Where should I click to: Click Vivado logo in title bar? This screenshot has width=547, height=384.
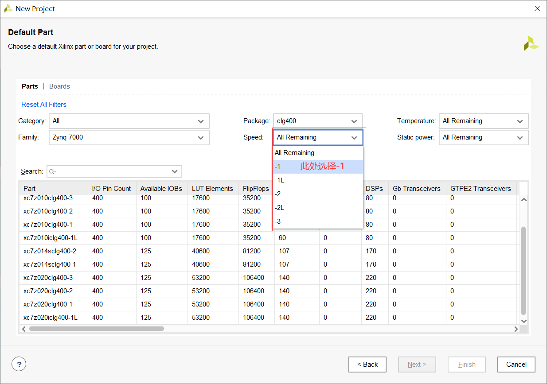click(8, 8)
